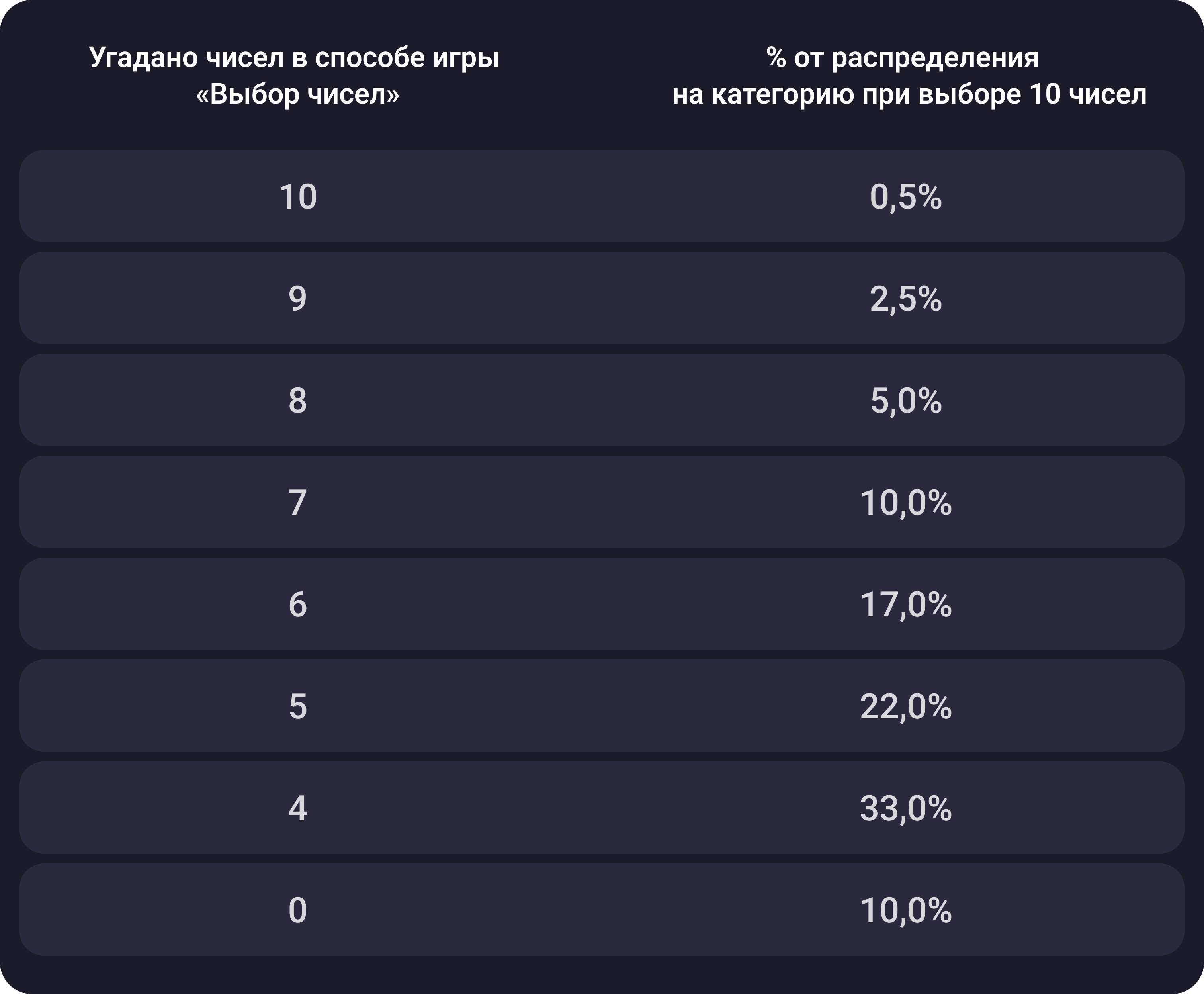
Task: Select the cell showing 10 guessed numbers
Action: coord(298,197)
